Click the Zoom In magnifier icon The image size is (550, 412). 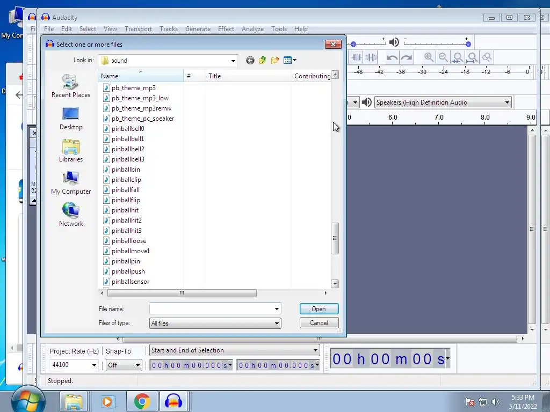(429, 57)
